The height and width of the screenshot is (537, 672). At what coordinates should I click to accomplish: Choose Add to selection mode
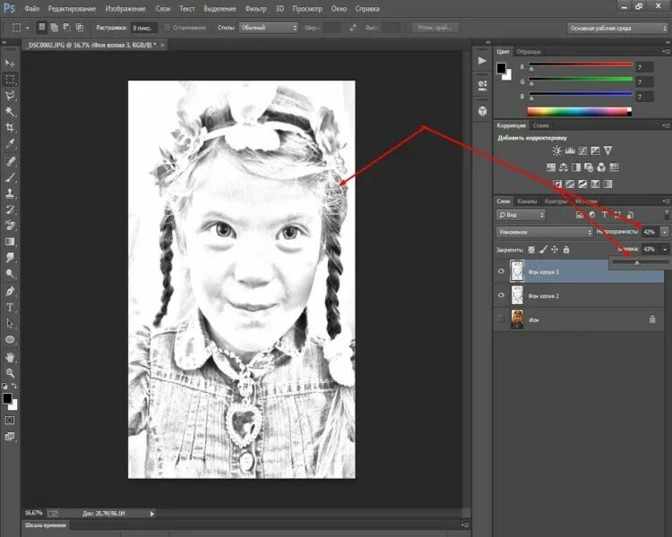tap(55, 28)
